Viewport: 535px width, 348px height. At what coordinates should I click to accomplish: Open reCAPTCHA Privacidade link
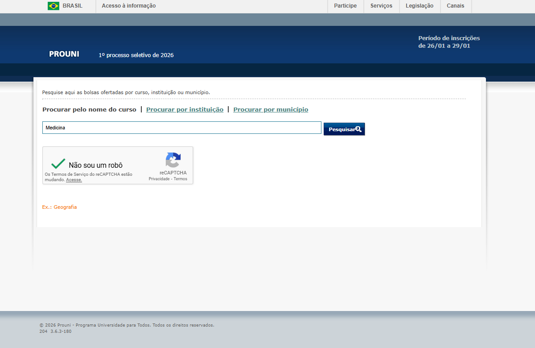[x=159, y=179]
